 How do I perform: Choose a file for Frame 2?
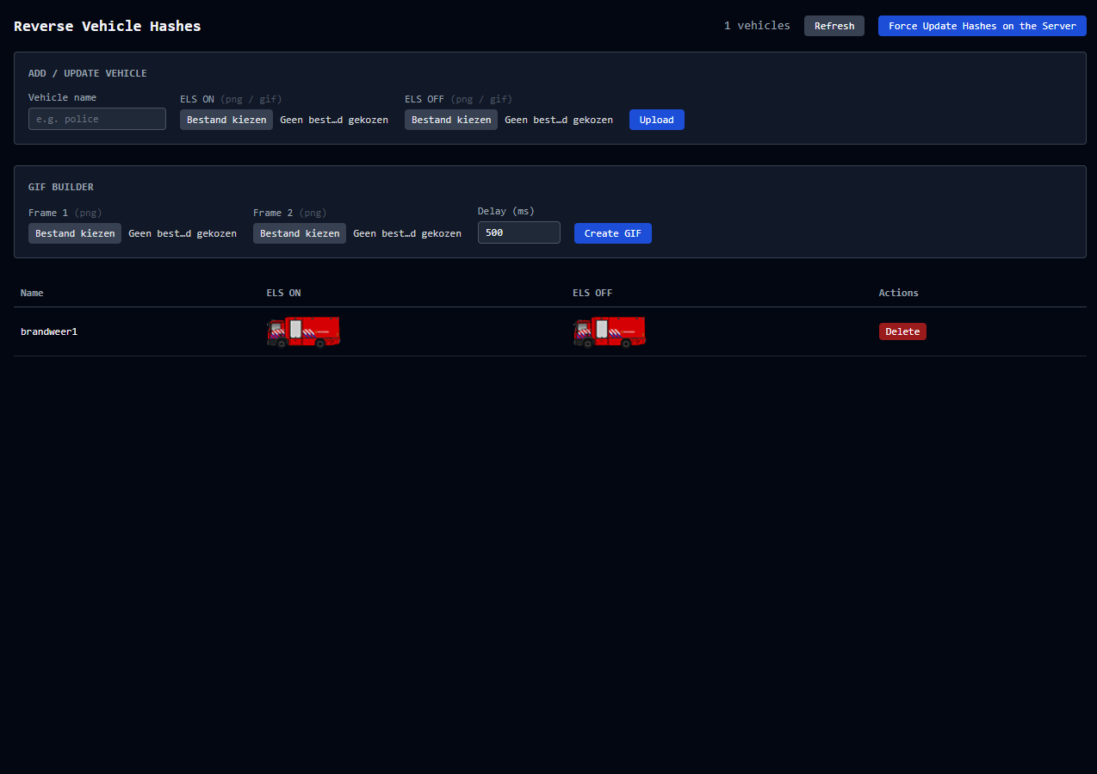pyautogui.click(x=300, y=233)
